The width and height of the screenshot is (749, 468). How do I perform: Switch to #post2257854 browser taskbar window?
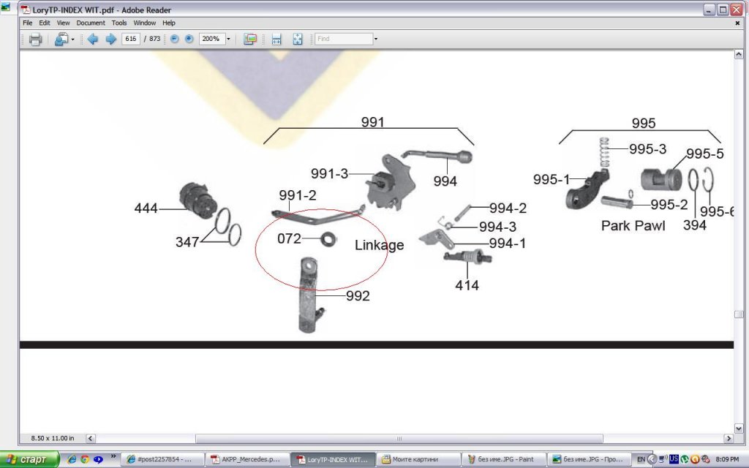click(162, 459)
